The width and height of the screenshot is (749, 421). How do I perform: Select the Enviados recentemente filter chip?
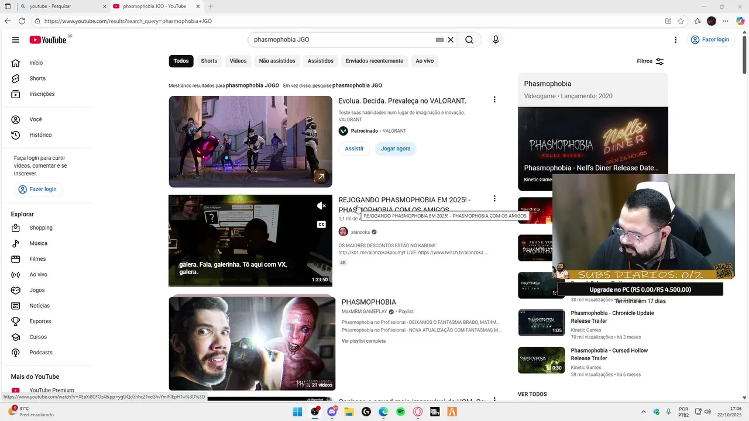[x=374, y=61]
